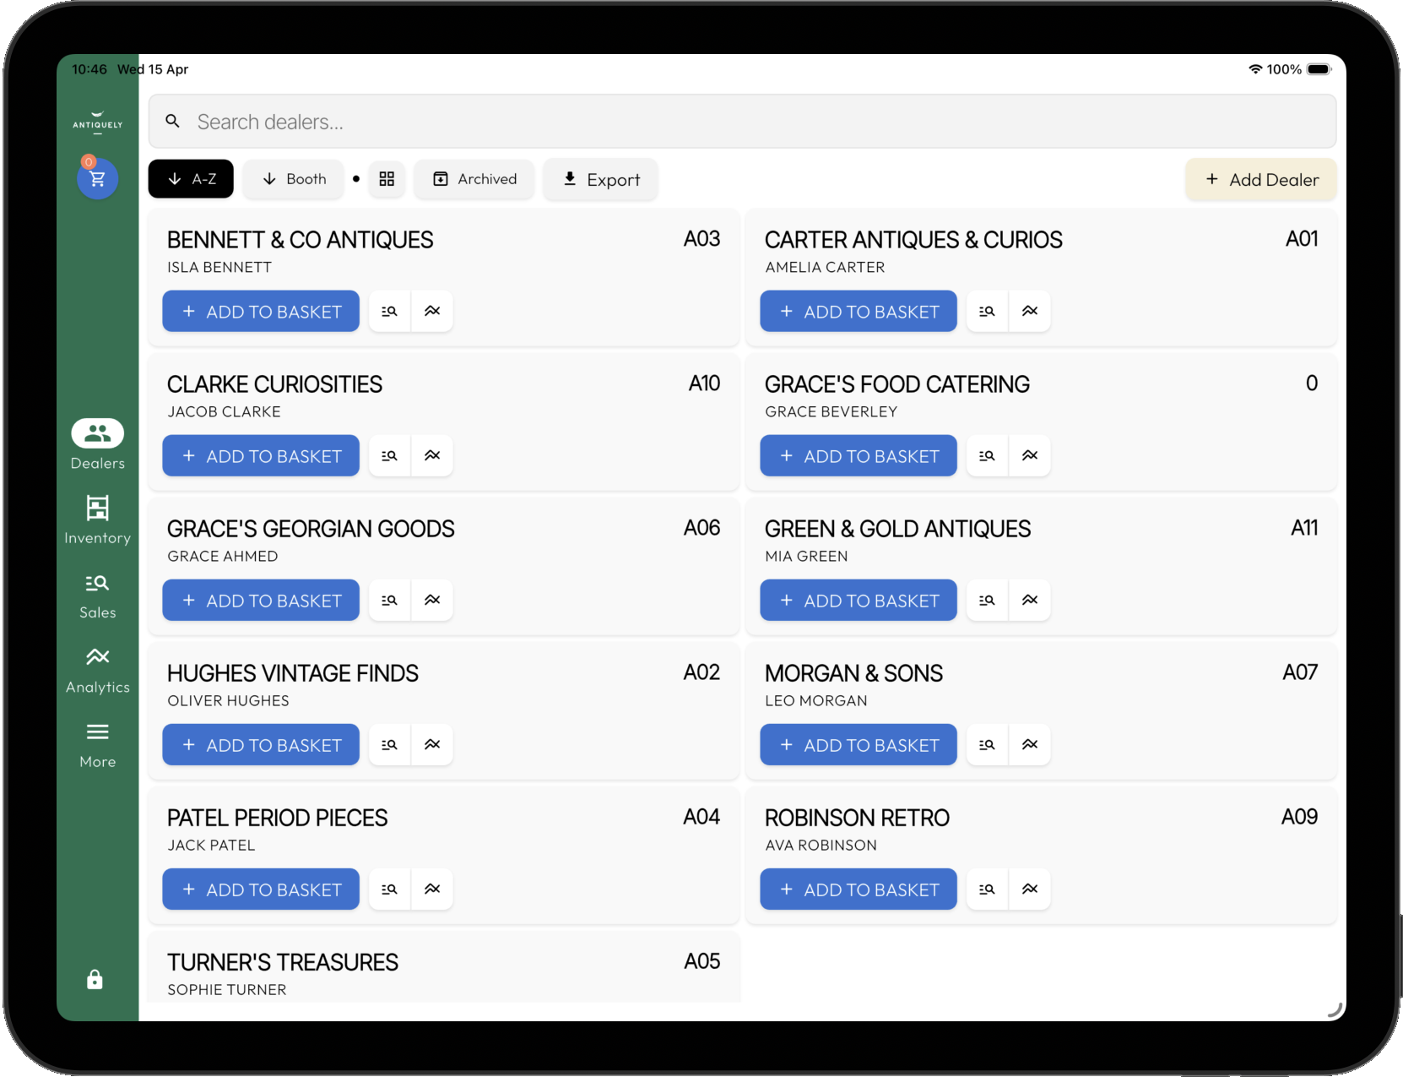Open sales search for Bennett & Co Antiques
This screenshot has width=1403, height=1077.
[x=390, y=311]
